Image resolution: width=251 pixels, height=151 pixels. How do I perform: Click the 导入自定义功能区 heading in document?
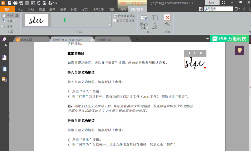point(81,72)
